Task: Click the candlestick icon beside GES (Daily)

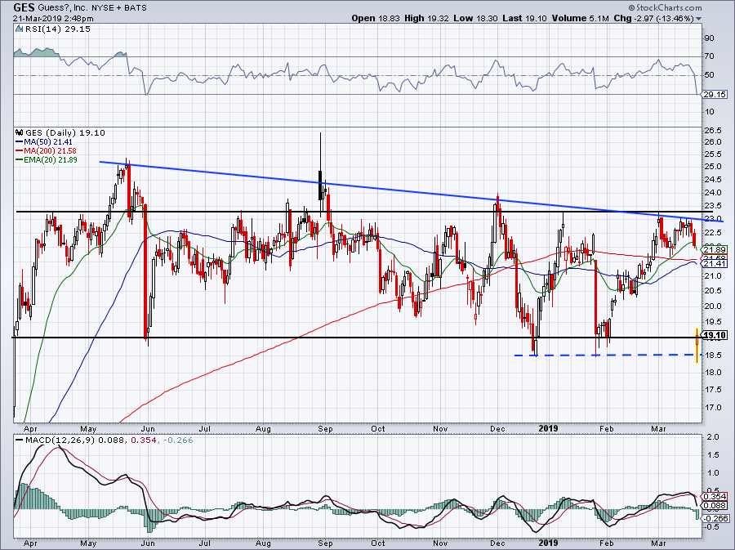Action: pos(20,132)
